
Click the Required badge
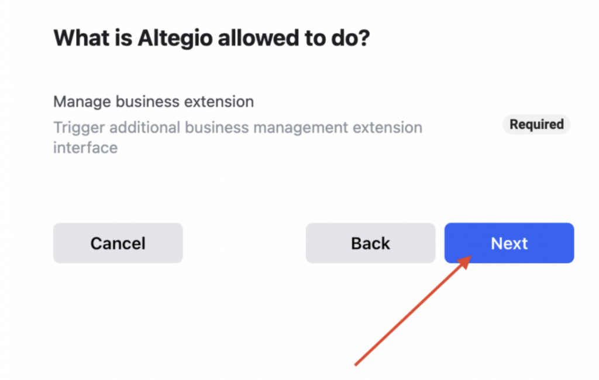[536, 124]
